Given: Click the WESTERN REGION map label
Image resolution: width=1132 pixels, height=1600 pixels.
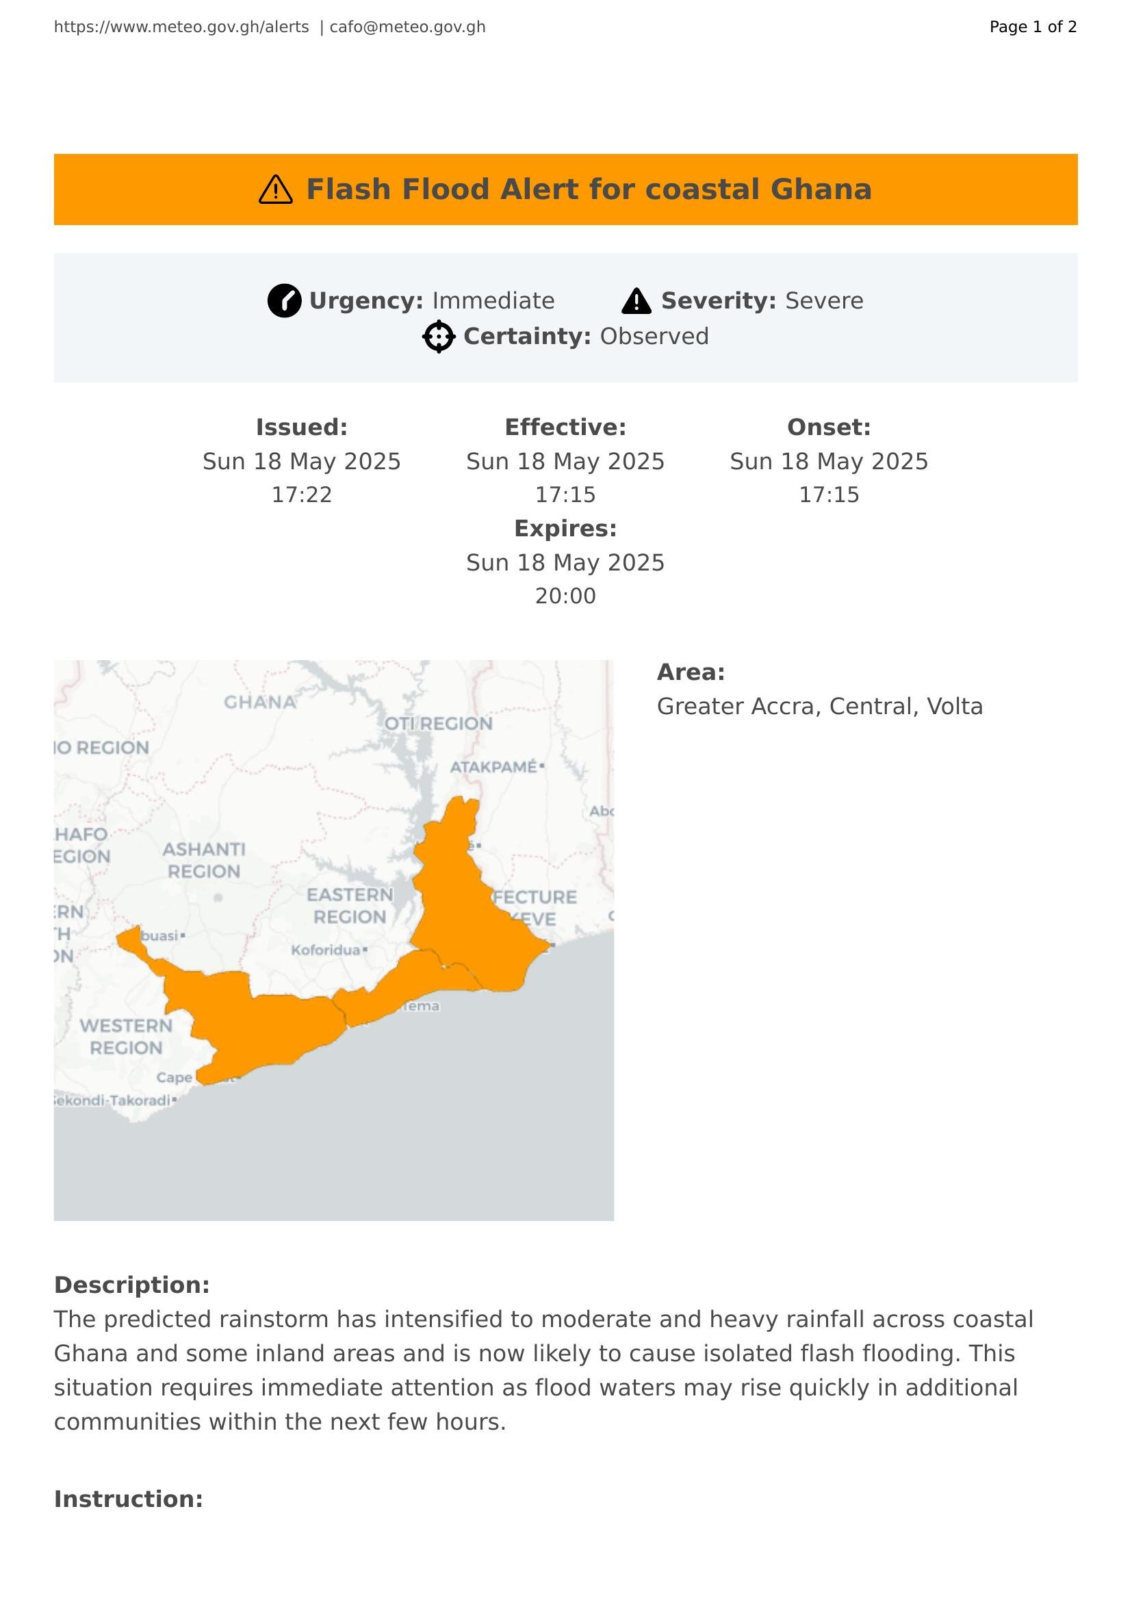Looking at the screenshot, I should [125, 1036].
